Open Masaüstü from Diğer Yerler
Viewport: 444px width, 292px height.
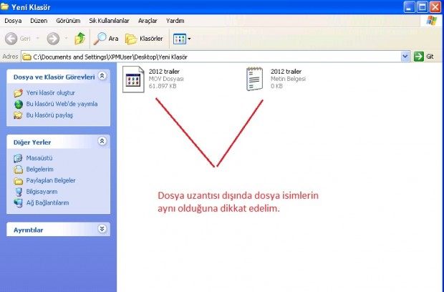[39, 158]
